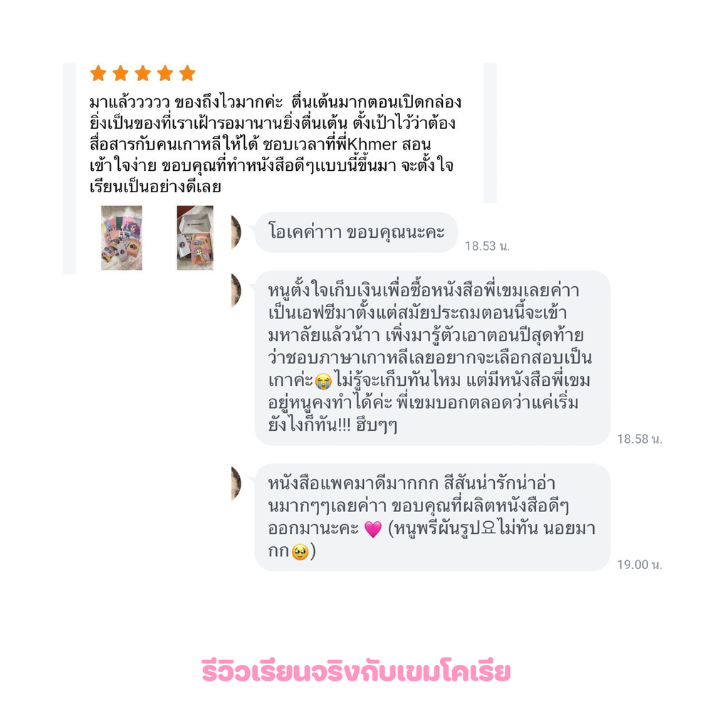This screenshot has width=712, height=712.
Task: Tap avatar beside the หนังสือแพคมาดีมากกก message
Action: (236, 483)
